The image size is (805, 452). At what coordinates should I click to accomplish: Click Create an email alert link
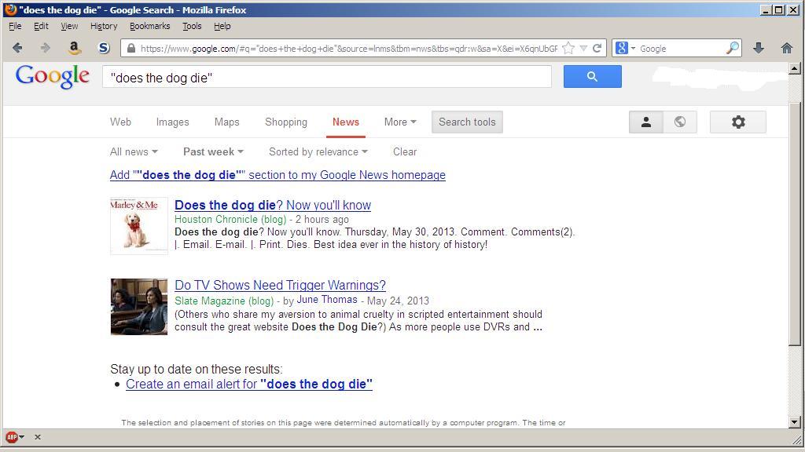coord(248,384)
